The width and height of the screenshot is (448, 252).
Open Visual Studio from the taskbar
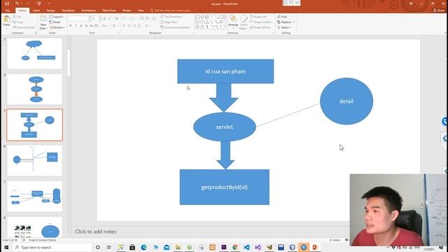(x=258, y=247)
